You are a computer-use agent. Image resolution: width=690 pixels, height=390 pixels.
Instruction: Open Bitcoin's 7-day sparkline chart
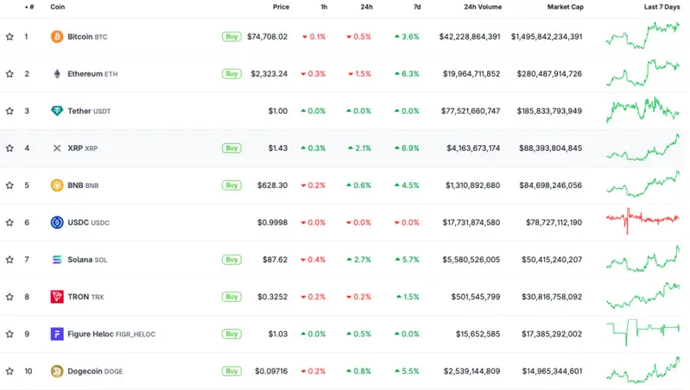click(643, 35)
